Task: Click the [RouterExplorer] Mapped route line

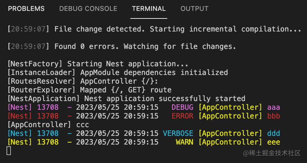Action: pos(89,90)
